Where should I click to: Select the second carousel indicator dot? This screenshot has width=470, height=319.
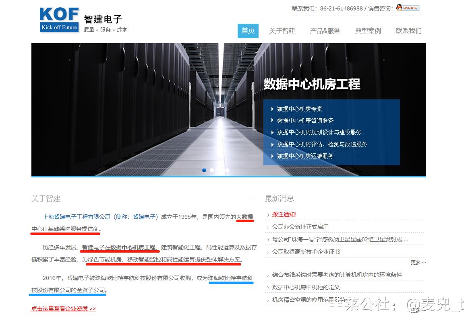pyautogui.click(x=212, y=170)
